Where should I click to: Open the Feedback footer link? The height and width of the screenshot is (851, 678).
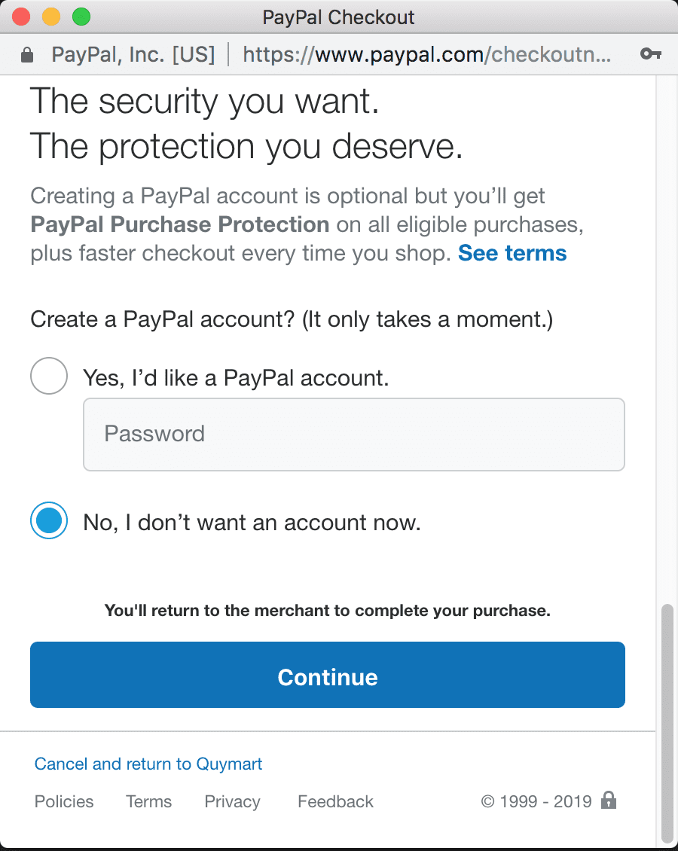coord(335,801)
